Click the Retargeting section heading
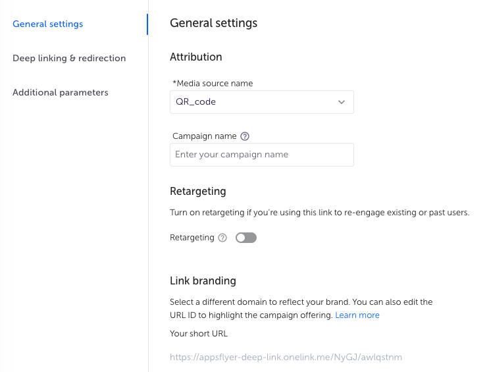 click(198, 192)
